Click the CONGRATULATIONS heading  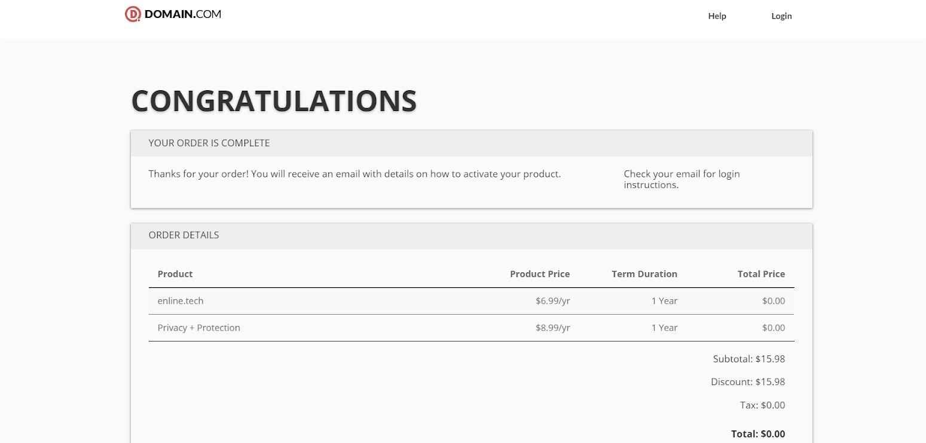pos(274,101)
